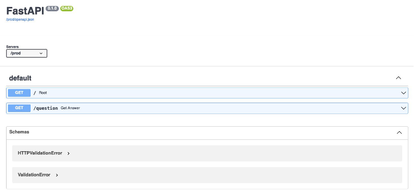
Task: Open the ValidationError model name
Action: (x=34, y=175)
